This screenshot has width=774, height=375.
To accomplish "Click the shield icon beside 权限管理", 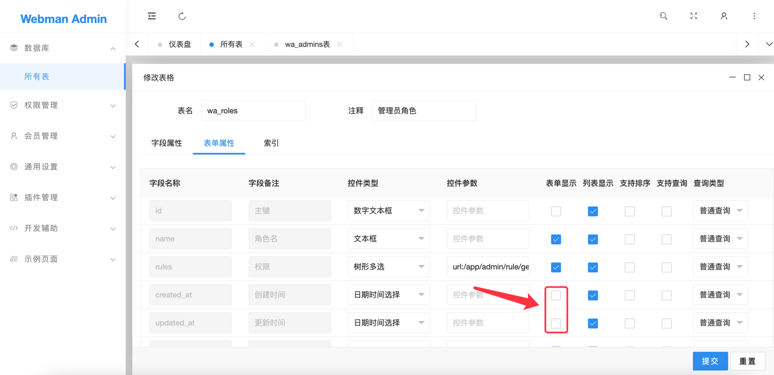I will point(14,105).
